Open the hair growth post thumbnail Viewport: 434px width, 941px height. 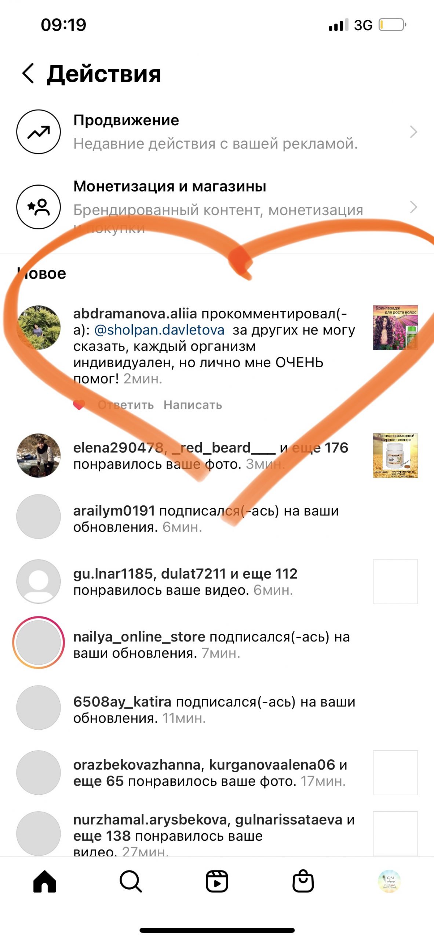coord(395,327)
